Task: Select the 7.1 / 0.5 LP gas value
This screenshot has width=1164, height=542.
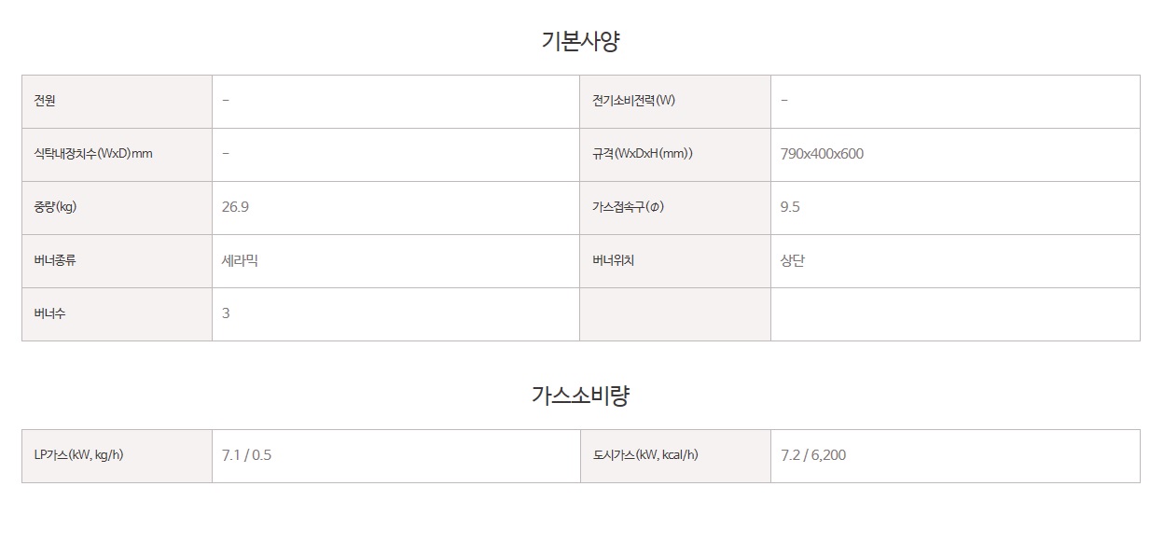Action: click(x=246, y=455)
